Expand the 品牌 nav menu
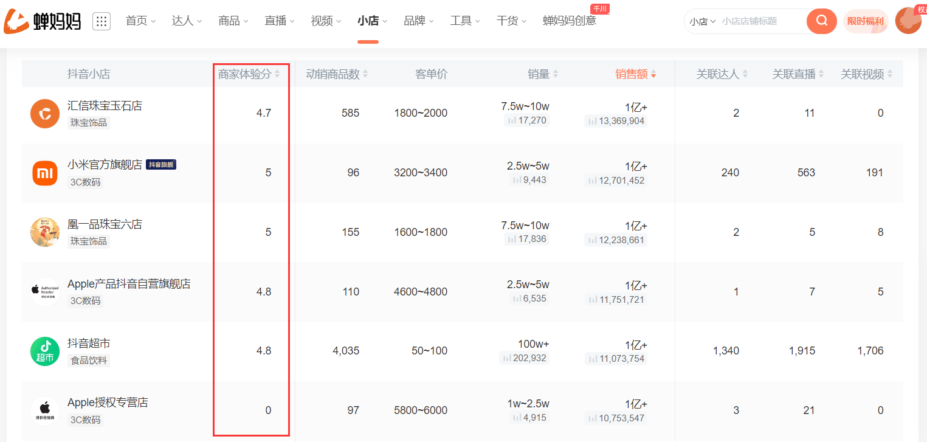This screenshot has width=927, height=442. (419, 21)
